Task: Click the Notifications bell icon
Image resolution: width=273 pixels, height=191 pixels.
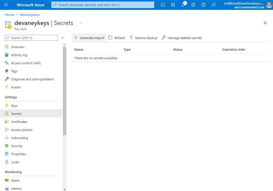Action: (183, 5)
